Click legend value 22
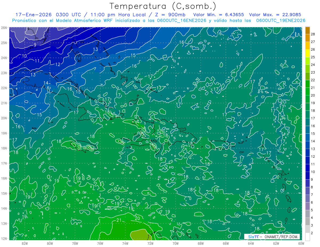Viewport: 320px width, 247px height. pos(313,80)
